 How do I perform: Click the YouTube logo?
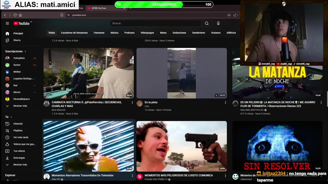coord(22,23)
